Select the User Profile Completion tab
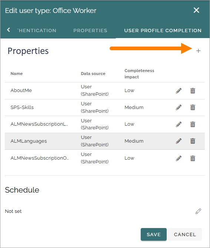The width and height of the screenshot is (210, 248). coord(163,31)
